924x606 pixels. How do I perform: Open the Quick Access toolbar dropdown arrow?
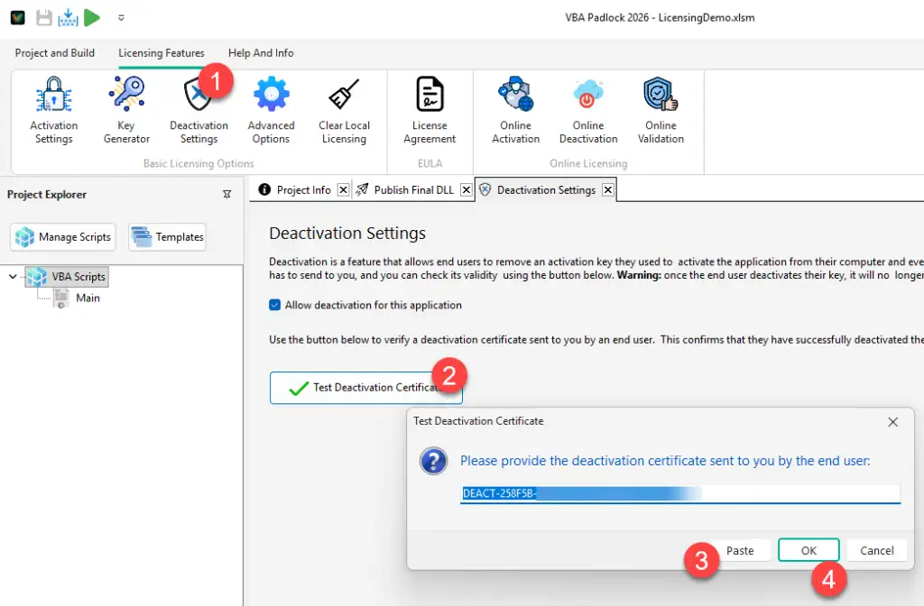pyautogui.click(x=120, y=16)
